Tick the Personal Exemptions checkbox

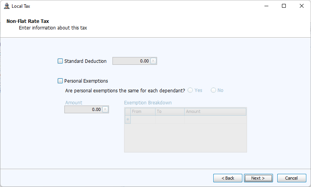60,81
